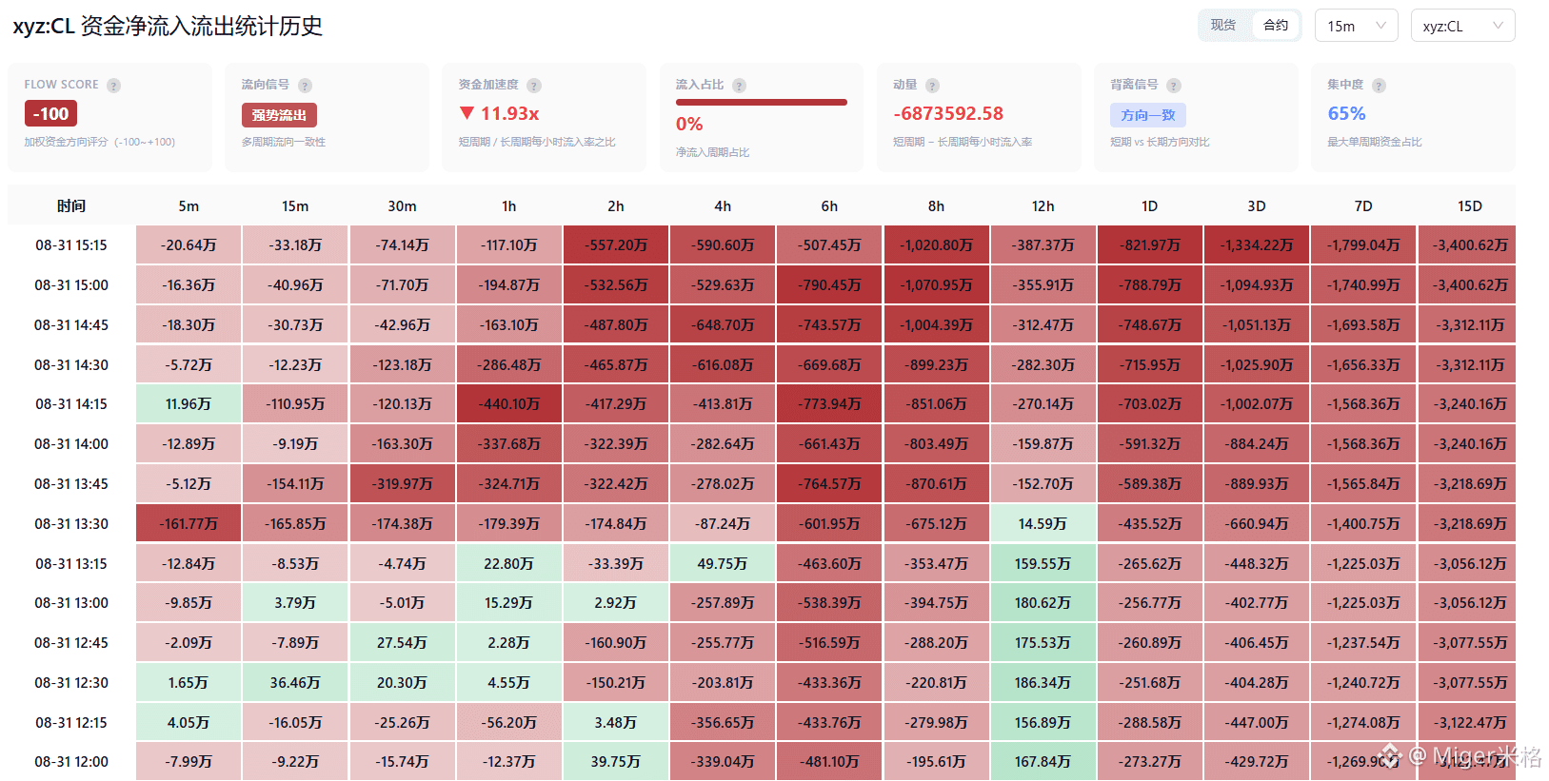Open help icon next to 流入占比

click(739, 86)
